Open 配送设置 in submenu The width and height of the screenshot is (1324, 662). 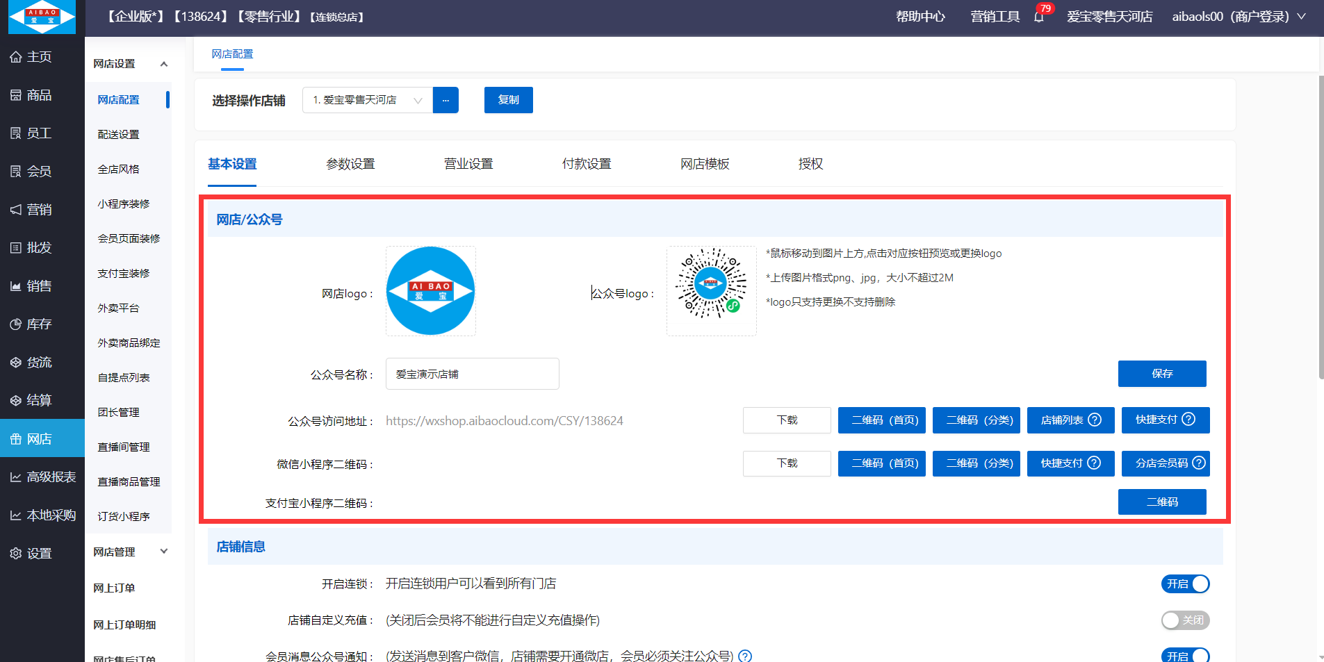(x=118, y=135)
